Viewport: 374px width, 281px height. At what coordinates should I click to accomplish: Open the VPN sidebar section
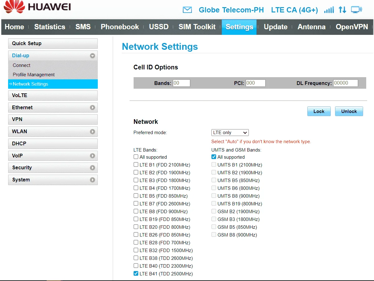tap(53, 119)
